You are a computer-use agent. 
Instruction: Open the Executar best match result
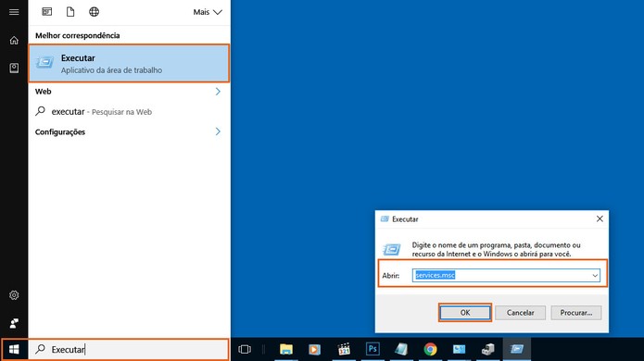tap(129, 64)
